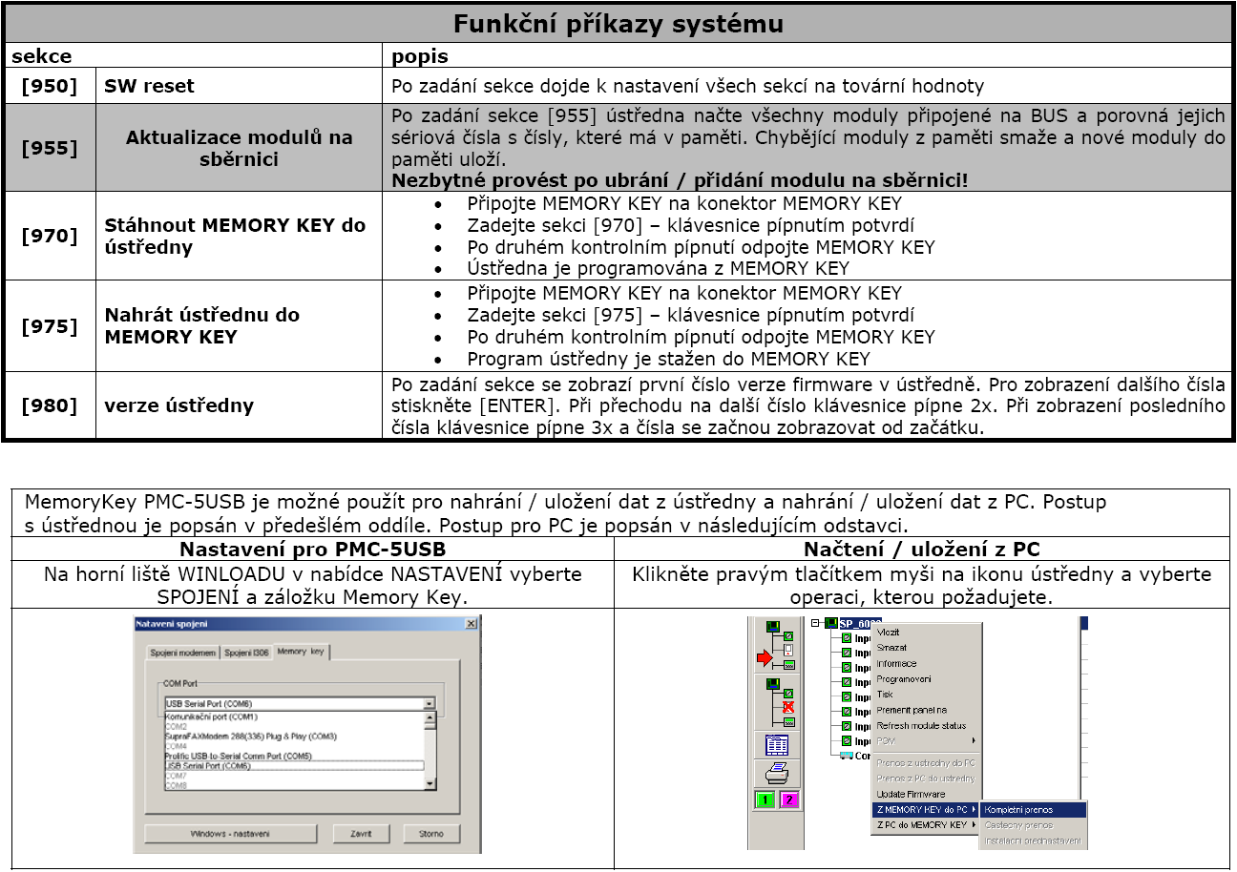Click the [950] section cell
The width and height of the screenshot is (1237, 872).
[49, 86]
